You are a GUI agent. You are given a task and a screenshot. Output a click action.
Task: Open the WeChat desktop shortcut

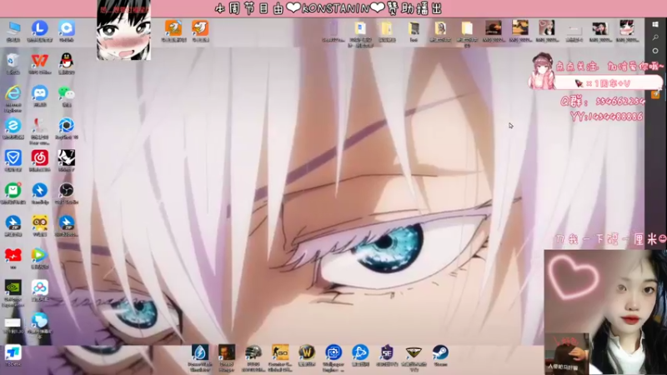pyautogui.click(x=67, y=93)
